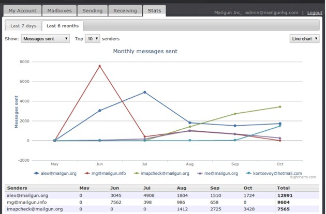Toggle kontsevoy@hotmail.com legend marker

(249, 173)
